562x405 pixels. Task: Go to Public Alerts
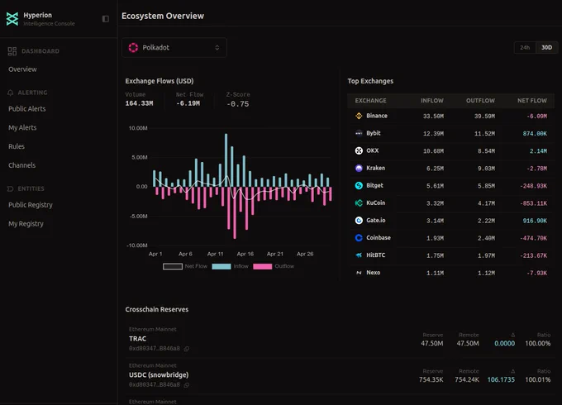pyautogui.click(x=27, y=109)
